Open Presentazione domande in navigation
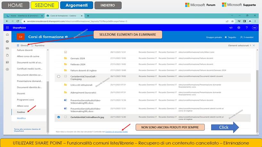The width and height of the screenshot is (262, 147). (29, 81)
